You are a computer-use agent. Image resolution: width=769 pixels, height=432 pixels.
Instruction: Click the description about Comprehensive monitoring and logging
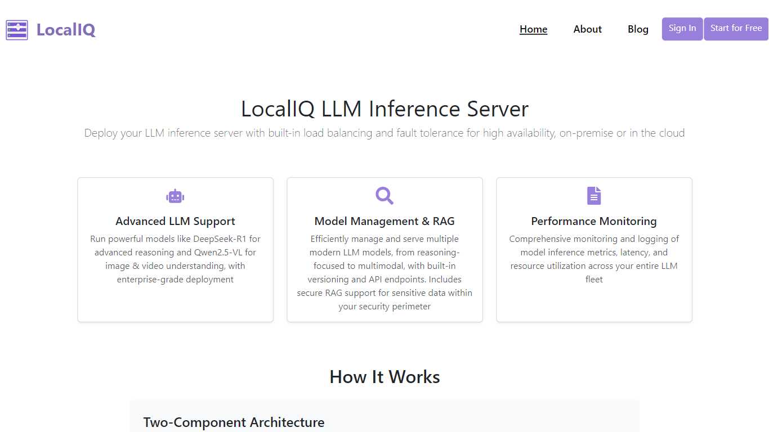pyautogui.click(x=594, y=259)
